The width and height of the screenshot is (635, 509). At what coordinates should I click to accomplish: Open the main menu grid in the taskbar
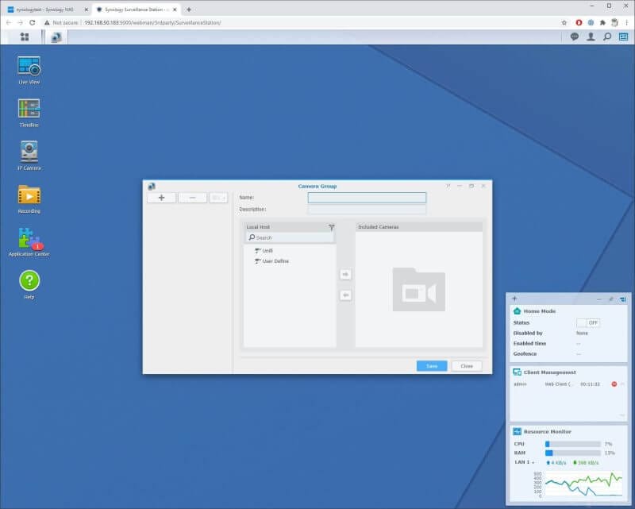pyautogui.click(x=25, y=37)
